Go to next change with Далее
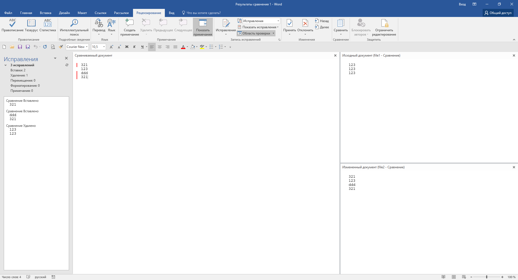 click(x=322, y=27)
